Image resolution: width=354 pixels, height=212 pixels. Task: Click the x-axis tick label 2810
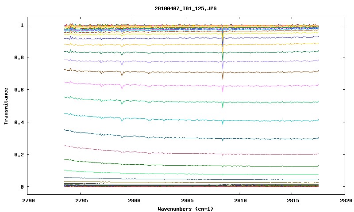coord(239,201)
